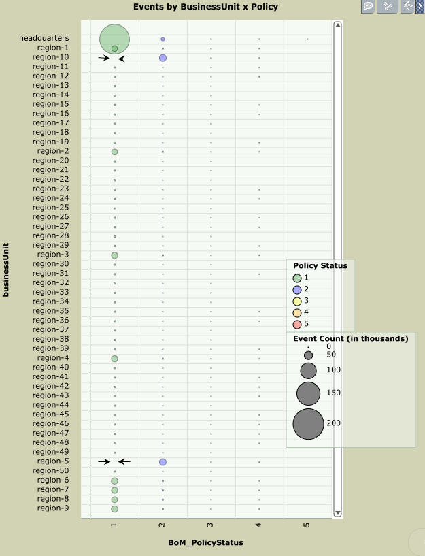The image size is (425, 556).
Task: Click the vertical scrollbar track
Action: [338, 269]
